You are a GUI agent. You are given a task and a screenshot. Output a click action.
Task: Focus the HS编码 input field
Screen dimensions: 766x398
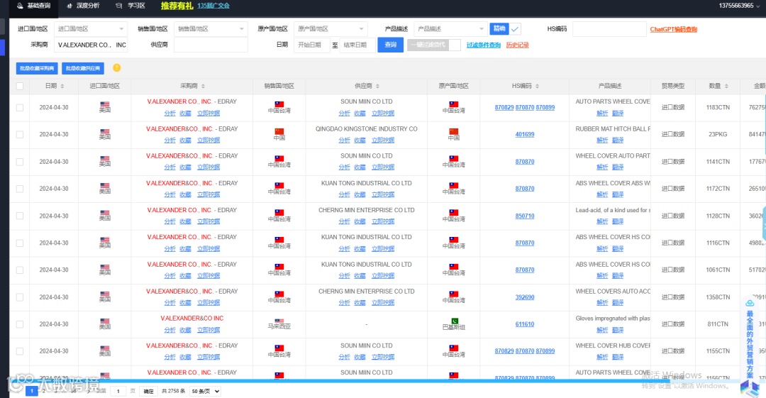tap(609, 29)
